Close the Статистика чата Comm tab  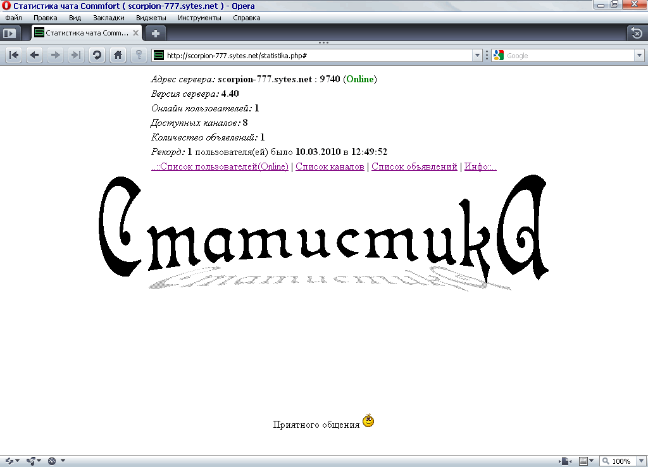(138, 32)
